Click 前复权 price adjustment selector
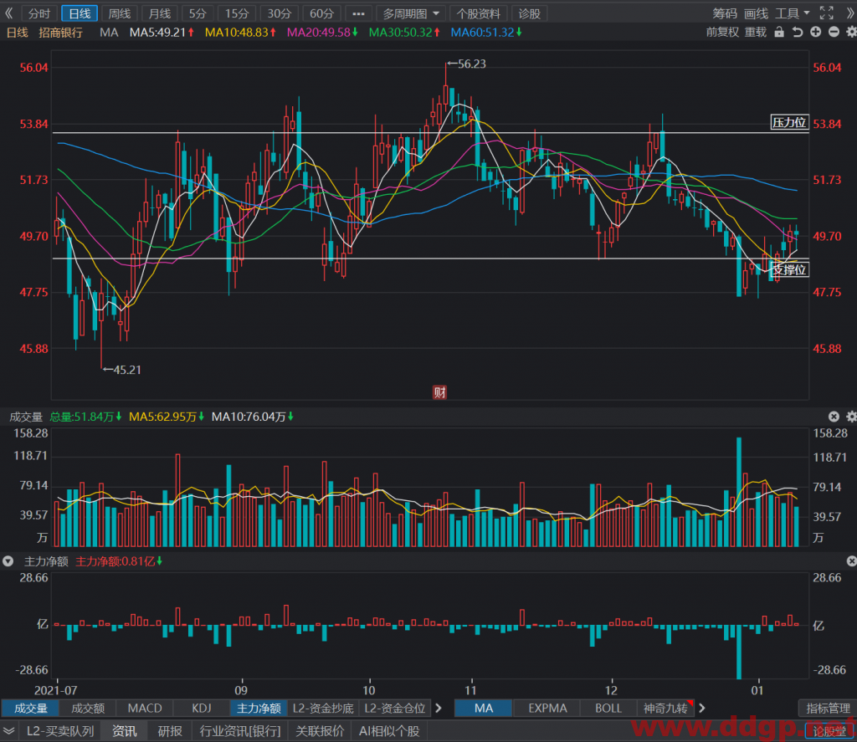 click(x=722, y=33)
